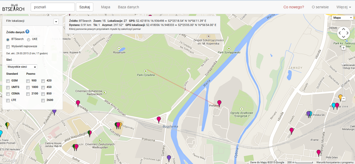Click the Rosarium park marker icon
Viewport: 355px width, 164px height.
(119, 48)
